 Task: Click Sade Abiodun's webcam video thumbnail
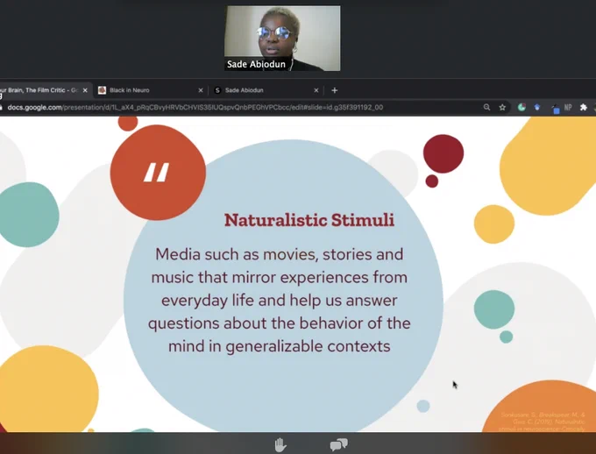coord(282,38)
